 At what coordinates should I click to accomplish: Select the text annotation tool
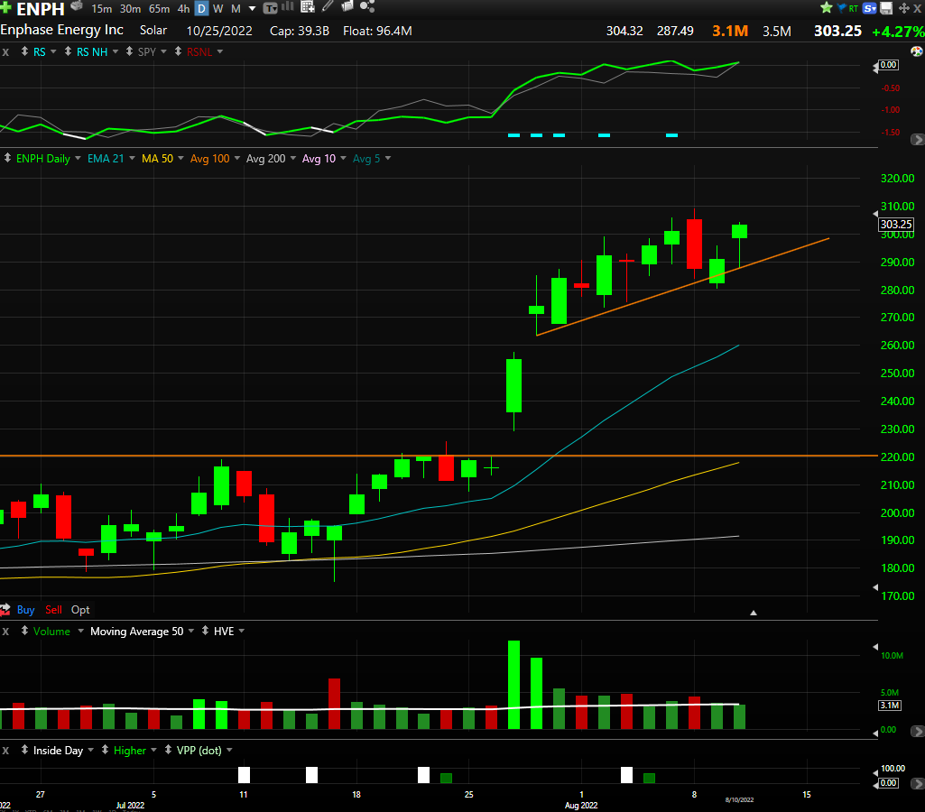tap(270, 8)
